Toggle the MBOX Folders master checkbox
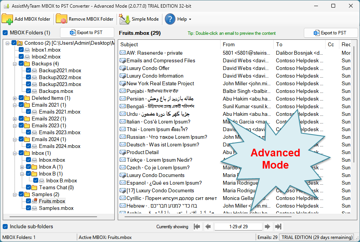Image resolution: width=360 pixels, height=242 pixels. pyautogui.click(x=5, y=33)
